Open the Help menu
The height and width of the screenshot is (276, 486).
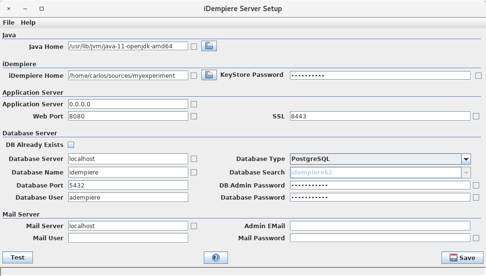28,23
